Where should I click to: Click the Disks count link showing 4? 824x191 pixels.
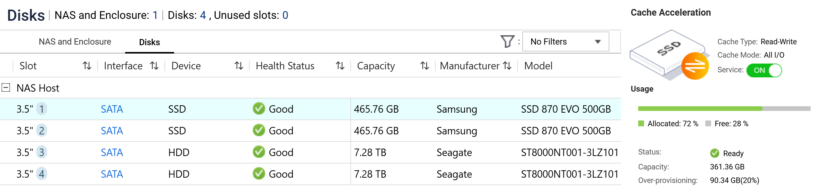pyautogui.click(x=204, y=15)
